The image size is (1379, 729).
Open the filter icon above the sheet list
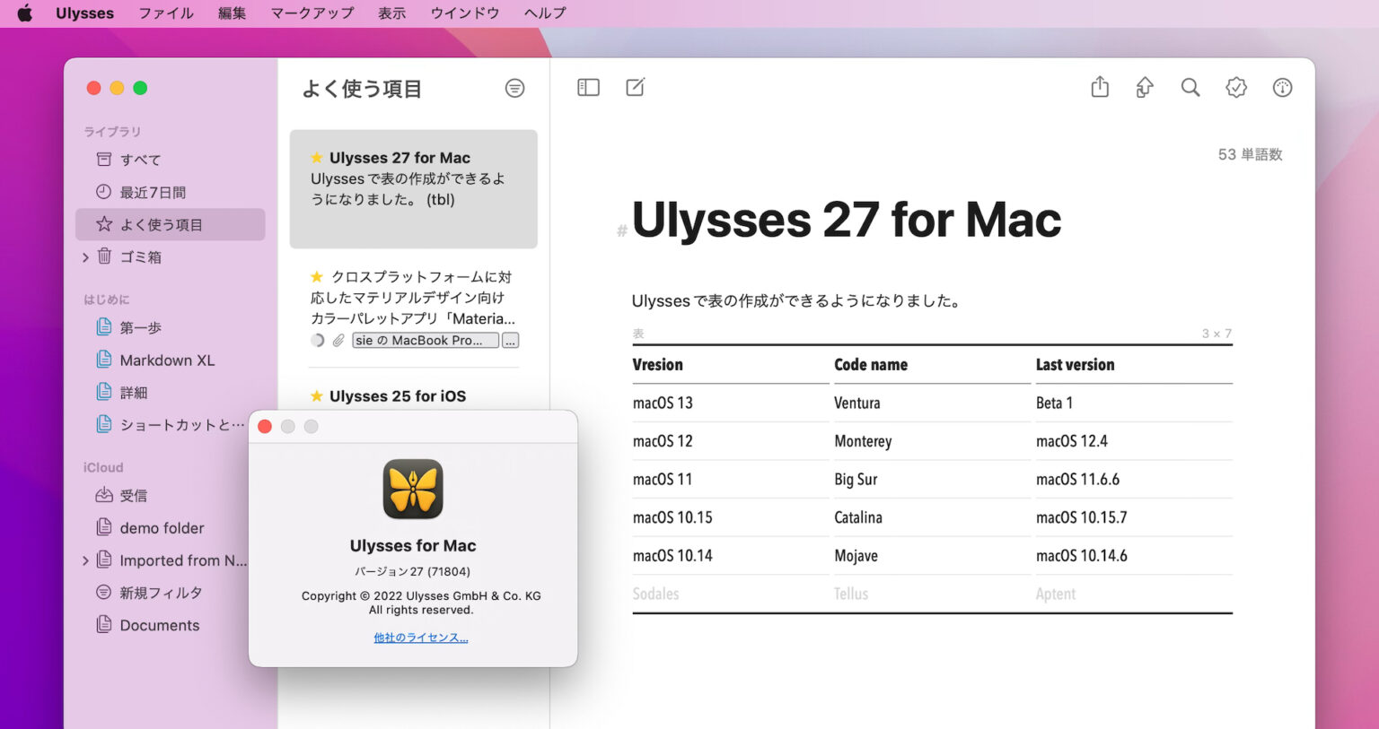(x=514, y=88)
